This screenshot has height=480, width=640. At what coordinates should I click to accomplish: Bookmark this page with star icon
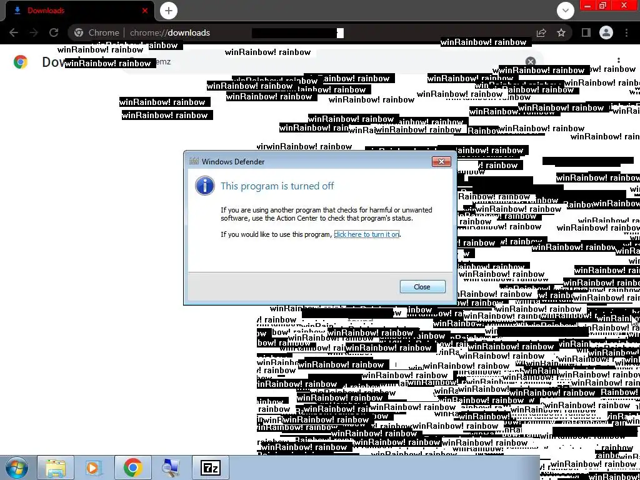tap(562, 32)
